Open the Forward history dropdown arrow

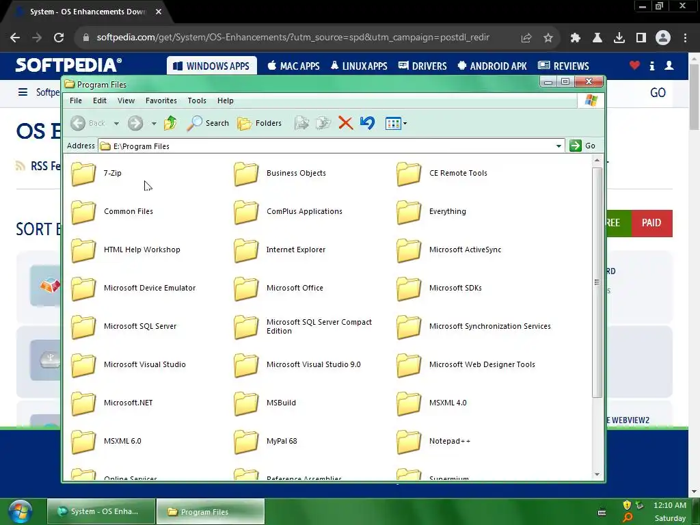click(154, 124)
